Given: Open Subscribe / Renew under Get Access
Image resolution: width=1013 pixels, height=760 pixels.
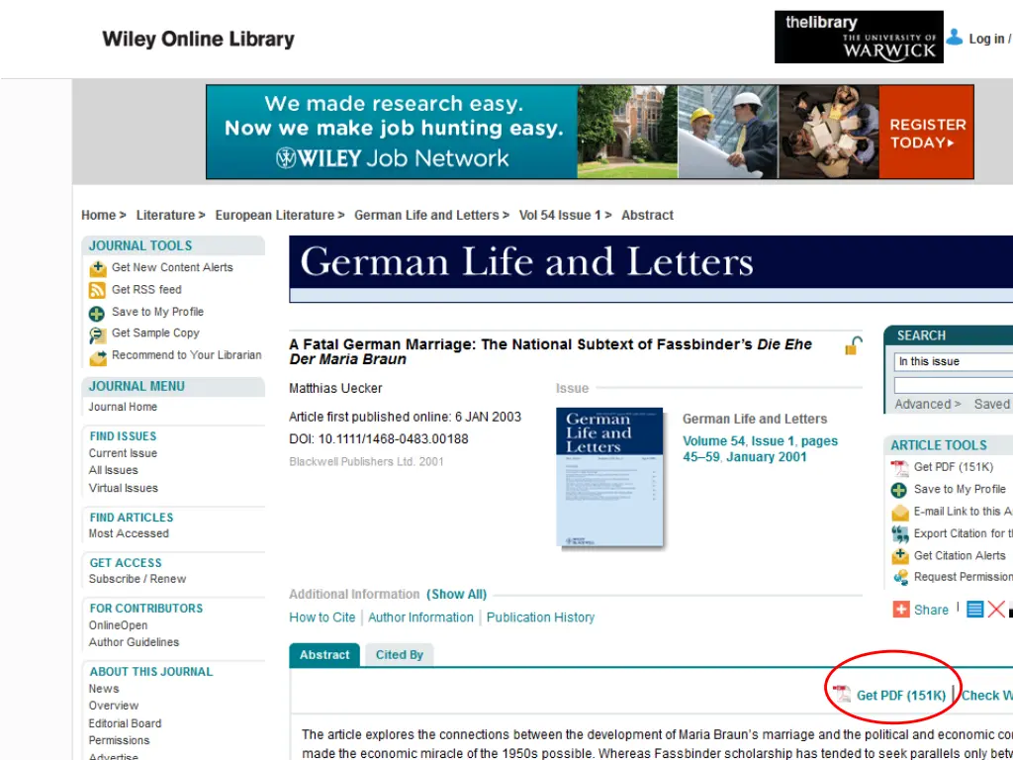Looking at the screenshot, I should 137,578.
